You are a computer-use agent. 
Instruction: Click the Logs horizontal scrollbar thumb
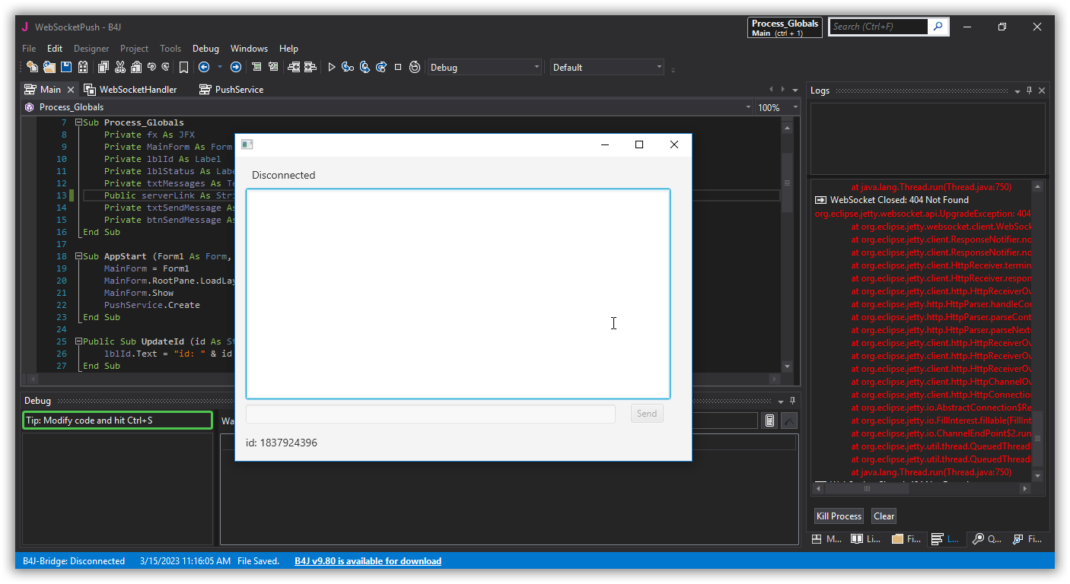tap(866, 489)
